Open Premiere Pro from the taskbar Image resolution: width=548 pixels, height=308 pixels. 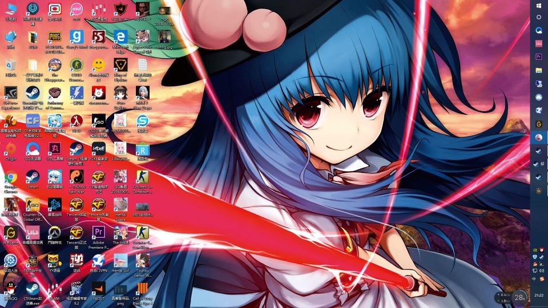539,56
